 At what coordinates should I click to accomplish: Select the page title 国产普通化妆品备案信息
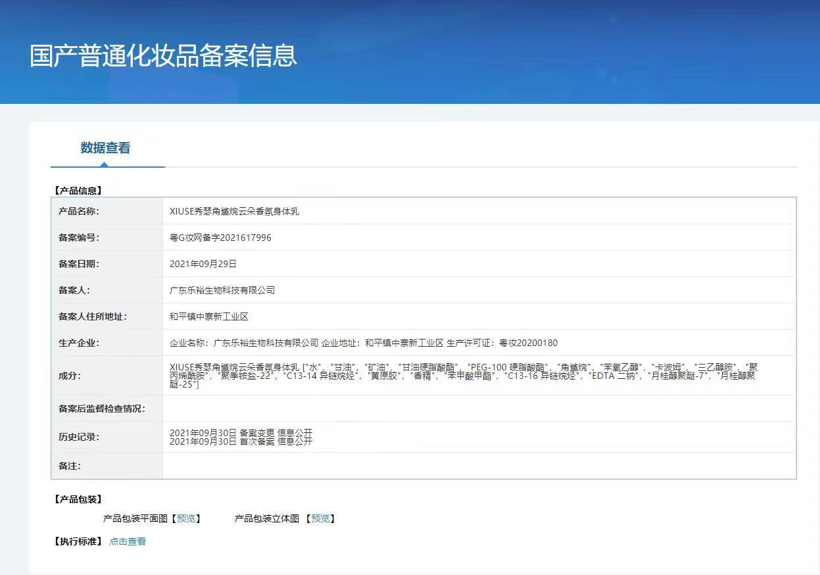click(163, 56)
